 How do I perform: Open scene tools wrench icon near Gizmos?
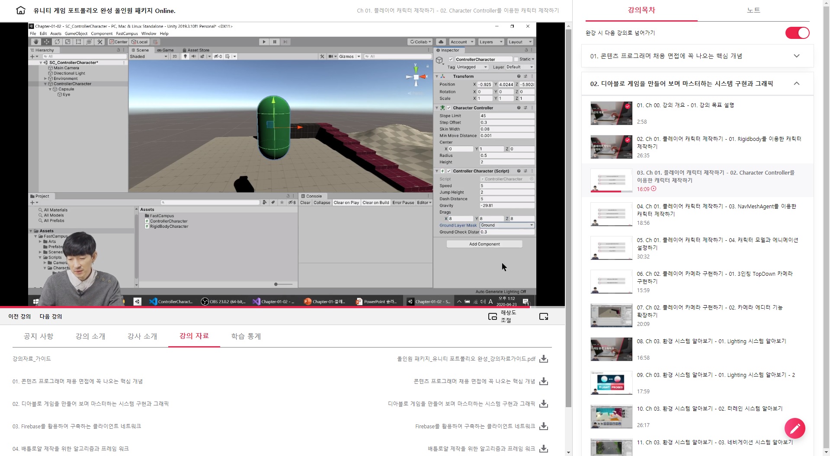coord(322,56)
